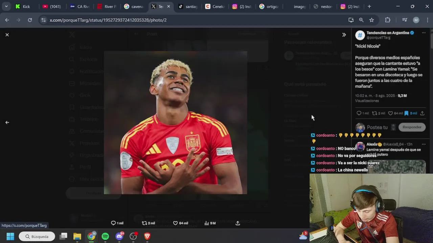Open the Extensions puzzle icon

(388, 20)
